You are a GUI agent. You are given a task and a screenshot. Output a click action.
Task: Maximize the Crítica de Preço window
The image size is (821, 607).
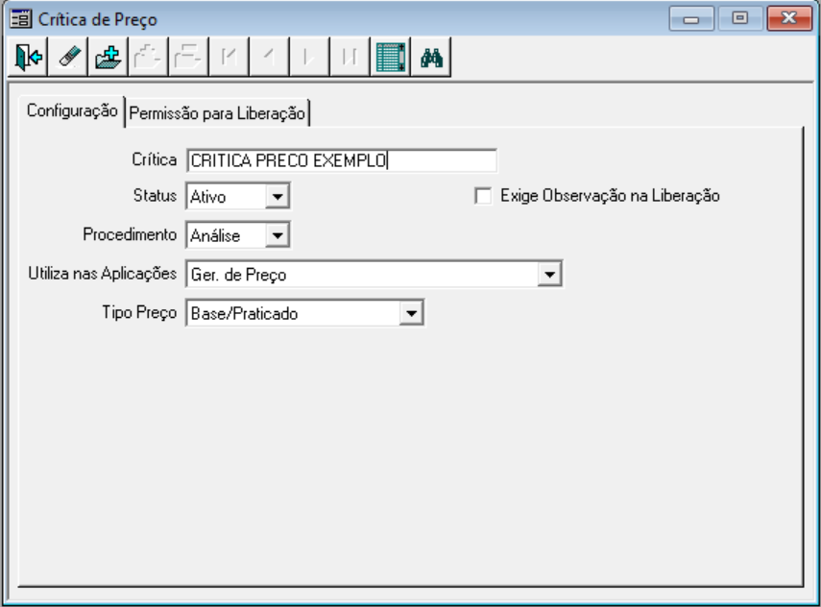pyautogui.click(x=739, y=18)
